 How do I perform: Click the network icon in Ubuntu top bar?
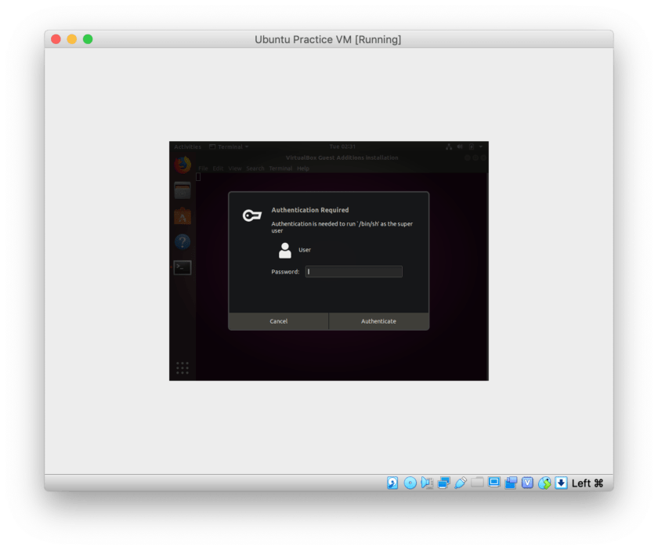(x=449, y=147)
